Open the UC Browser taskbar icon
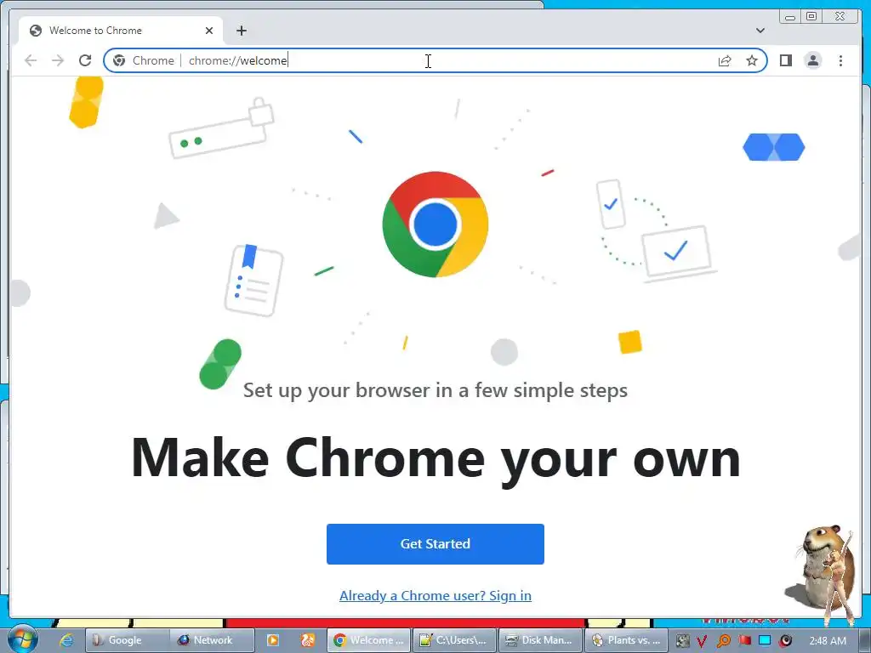 pyautogui.click(x=308, y=640)
